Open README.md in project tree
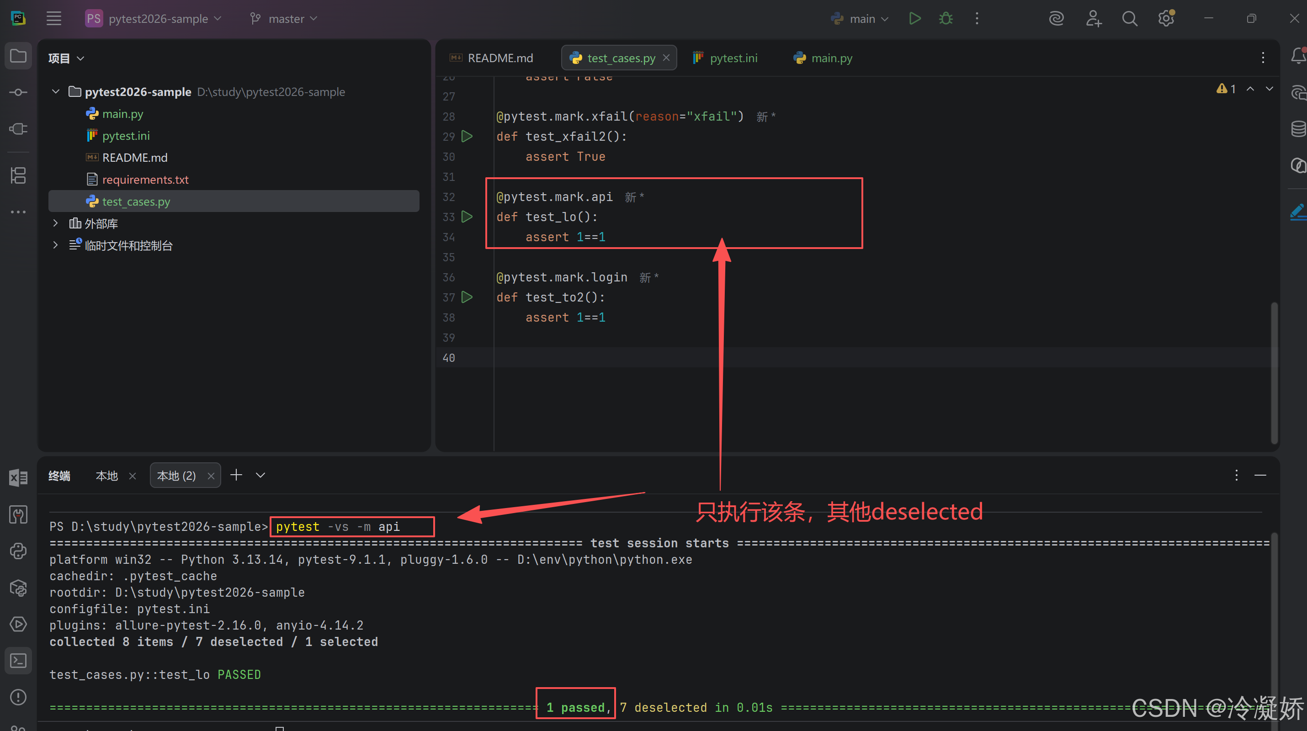 (x=134, y=158)
